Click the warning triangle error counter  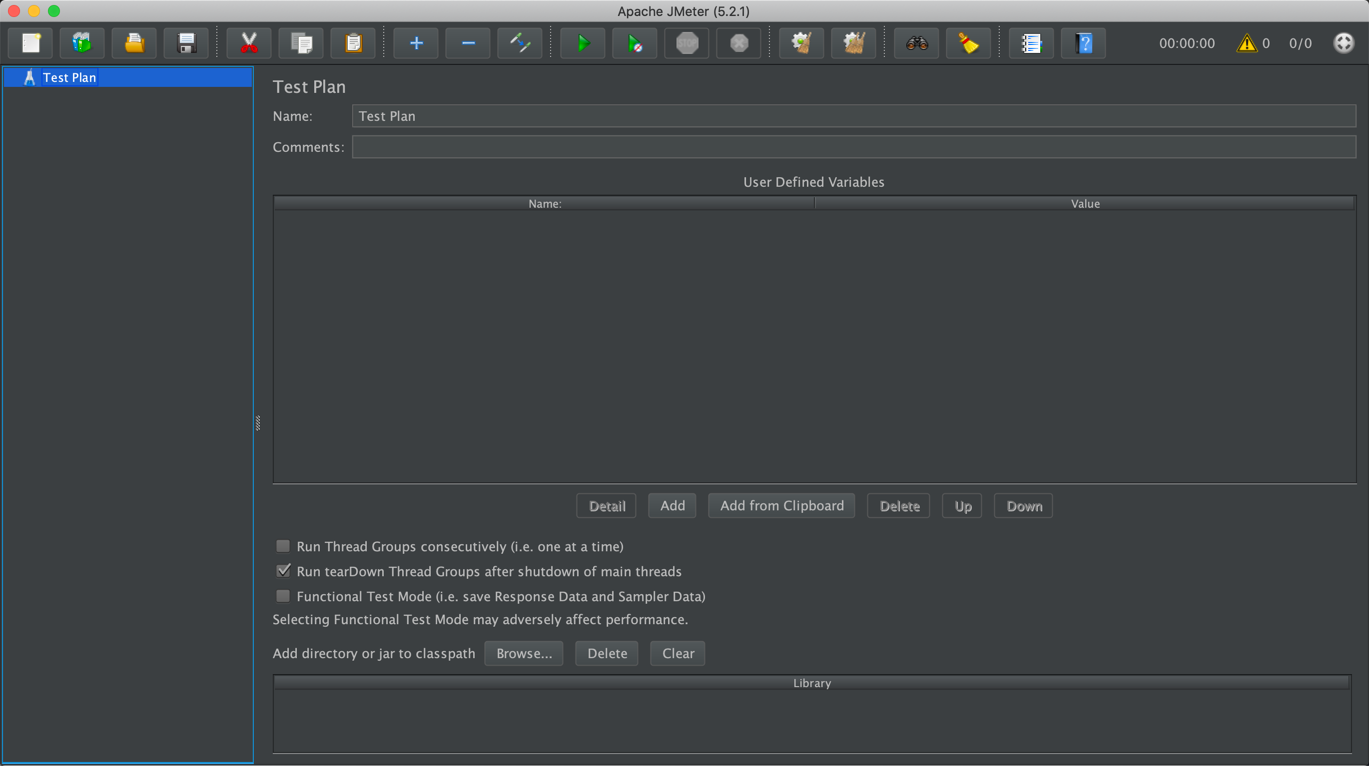1246,43
